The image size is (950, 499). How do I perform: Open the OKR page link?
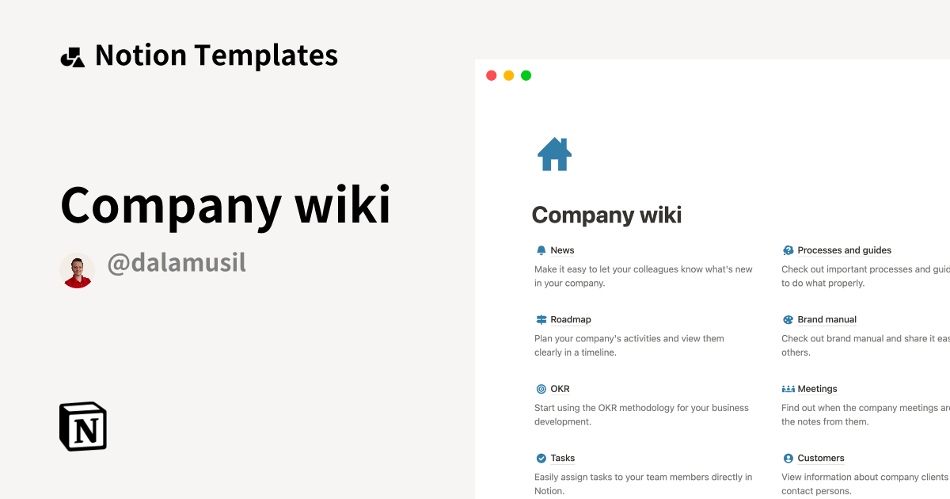click(560, 389)
